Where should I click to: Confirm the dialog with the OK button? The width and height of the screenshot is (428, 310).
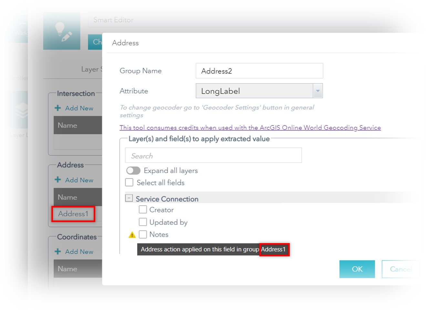tap(357, 269)
